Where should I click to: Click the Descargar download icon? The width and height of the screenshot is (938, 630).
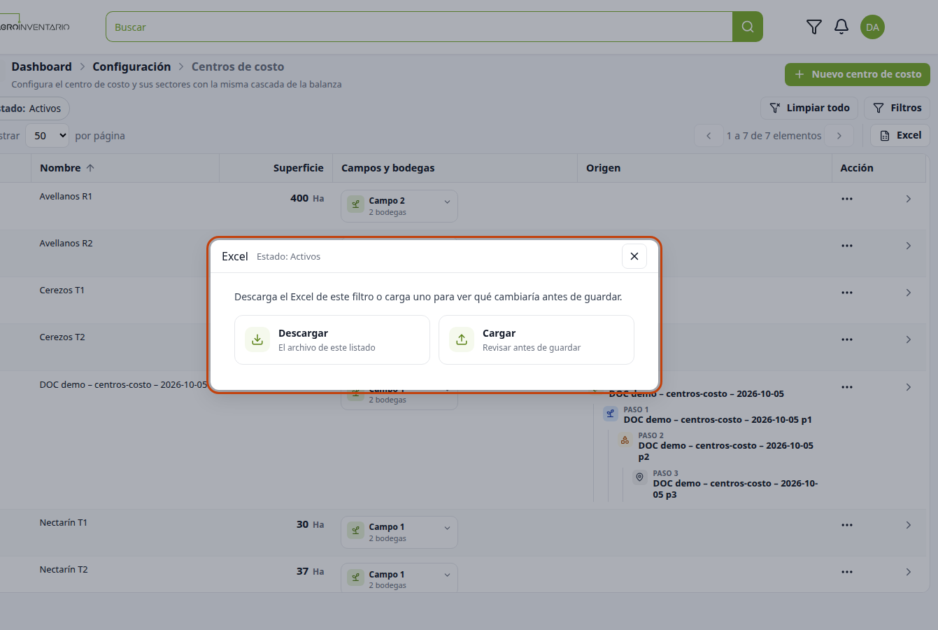(257, 339)
